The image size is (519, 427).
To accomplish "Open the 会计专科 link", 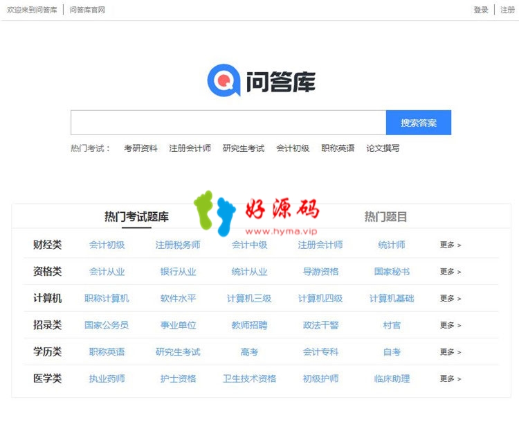I will click(320, 351).
